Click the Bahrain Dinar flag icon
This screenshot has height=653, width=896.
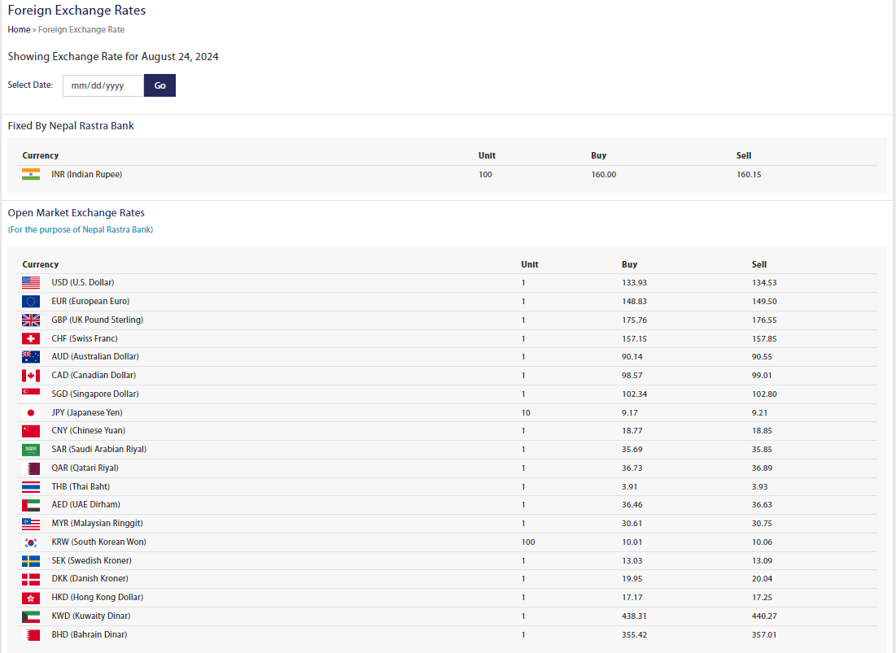point(31,634)
